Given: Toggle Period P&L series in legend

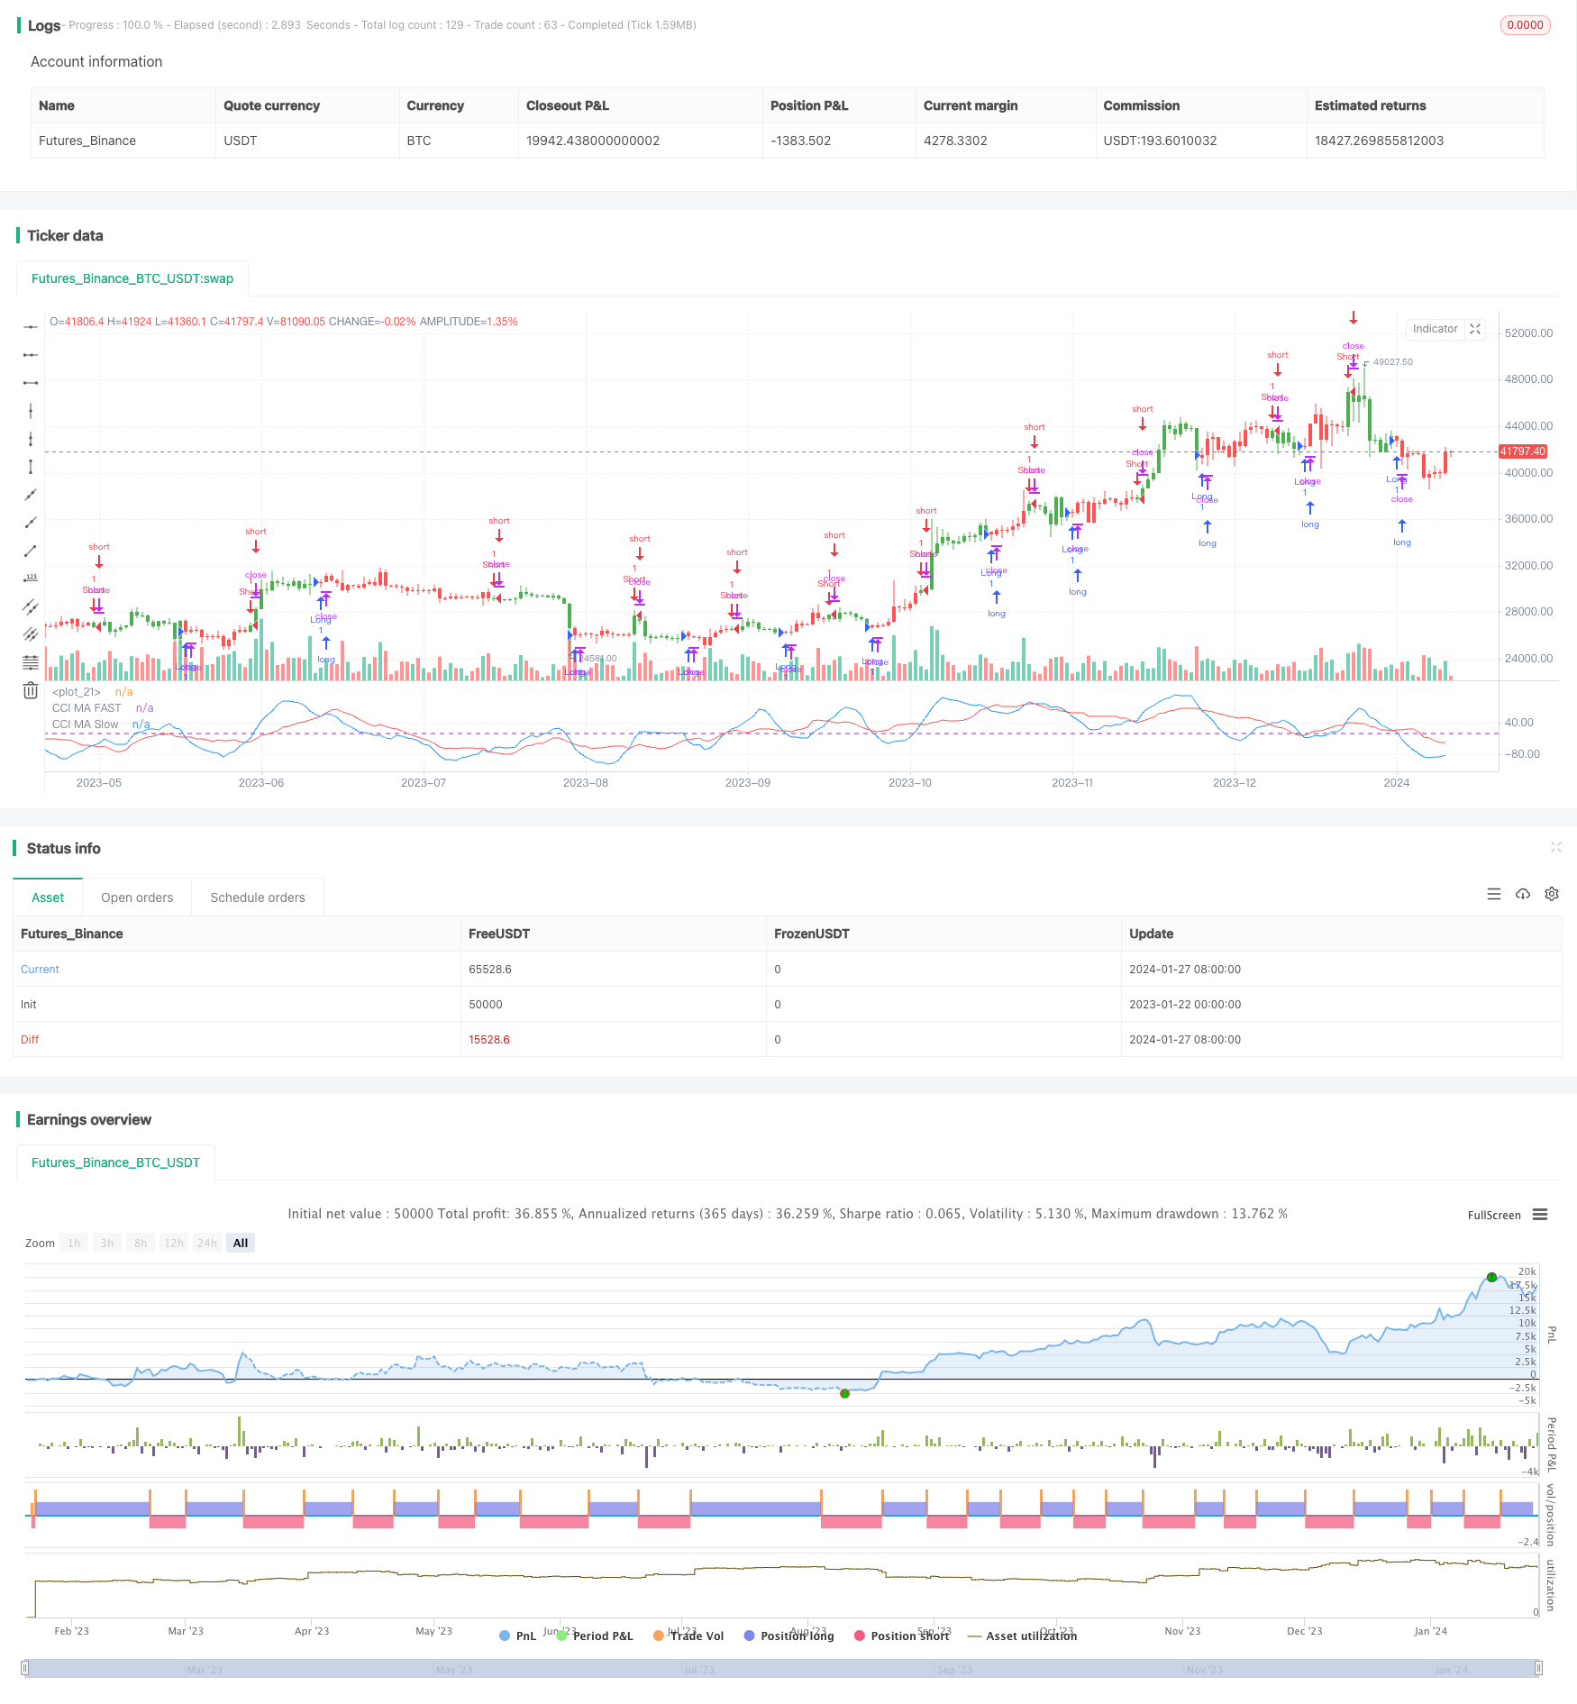Looking at the screenshot, I should (x=595, y=1636).
